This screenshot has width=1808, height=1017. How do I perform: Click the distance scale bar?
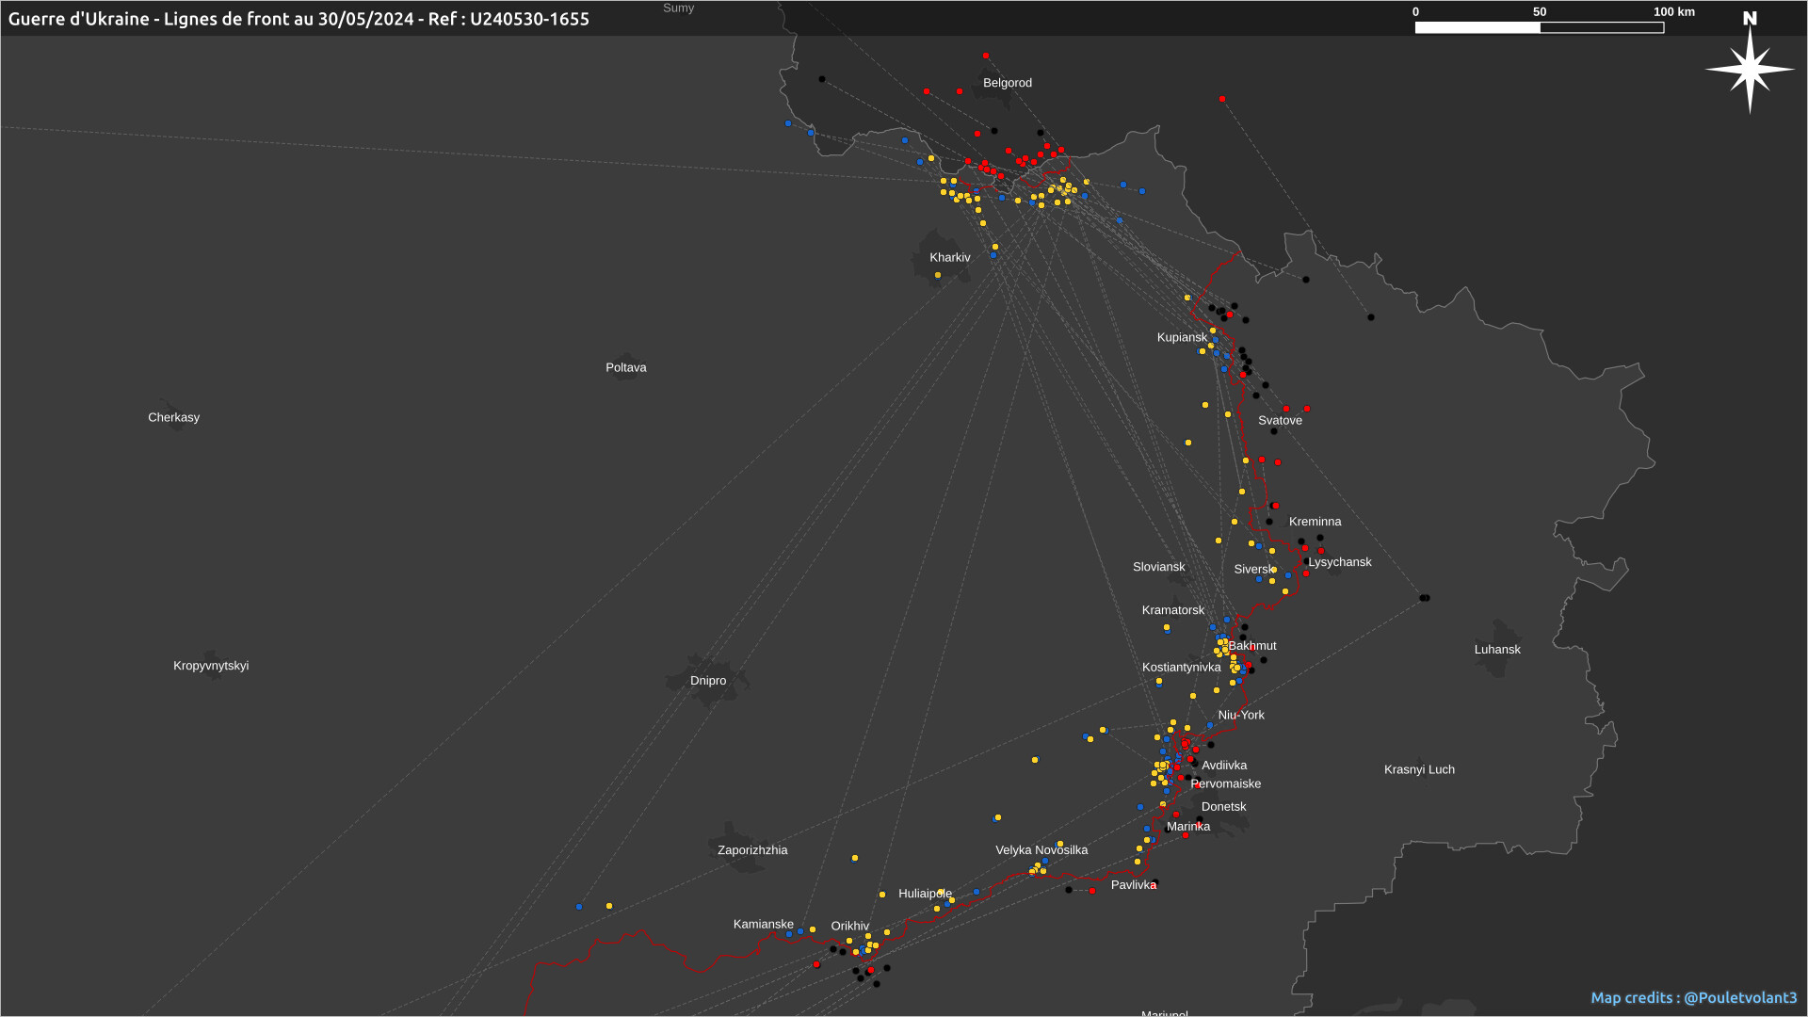[x=1539, y=27]
